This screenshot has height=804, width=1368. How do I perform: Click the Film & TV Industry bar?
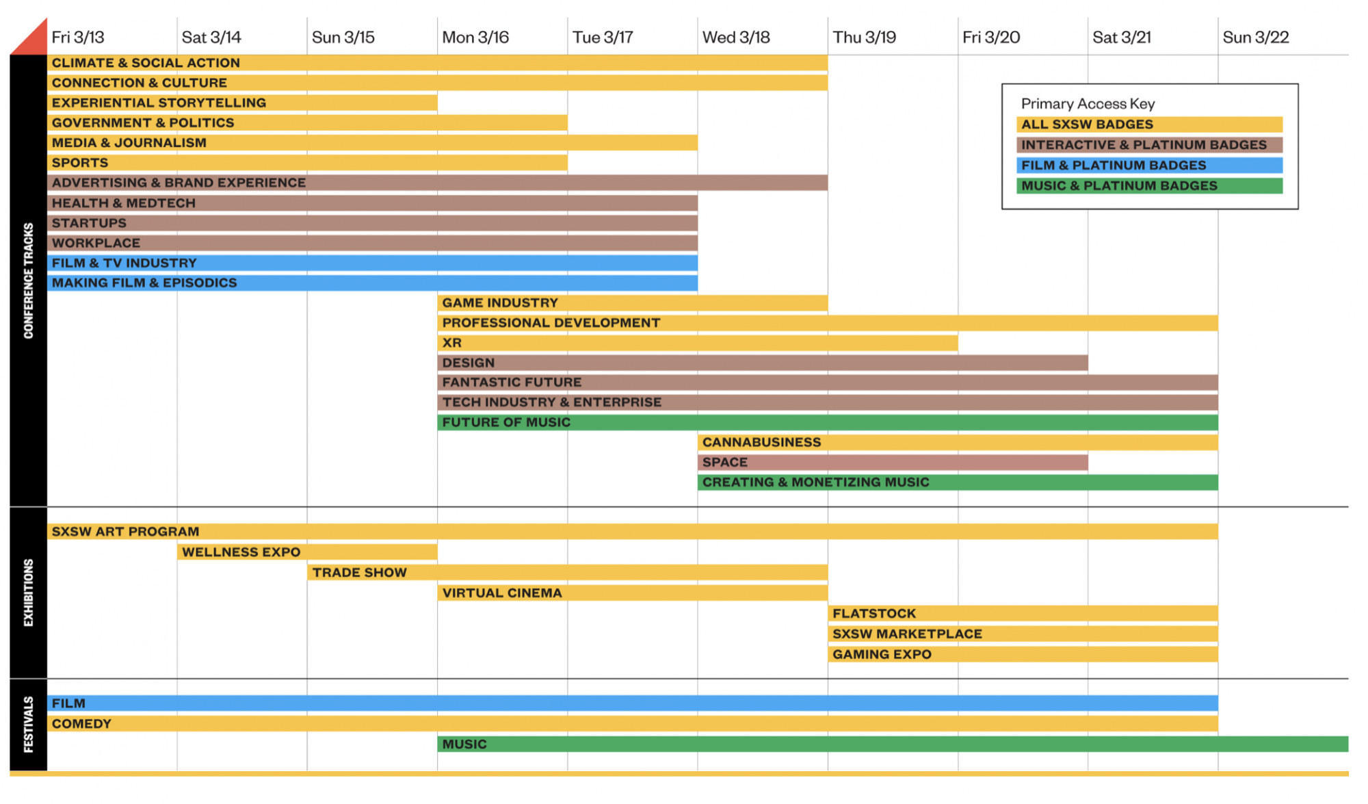click(372, 263)
